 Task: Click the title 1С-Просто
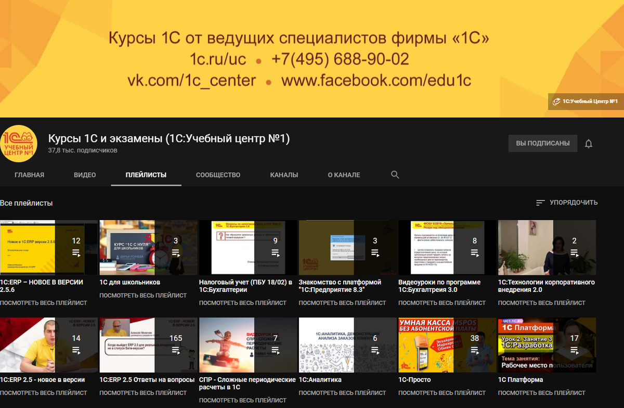tap(415, 380)
